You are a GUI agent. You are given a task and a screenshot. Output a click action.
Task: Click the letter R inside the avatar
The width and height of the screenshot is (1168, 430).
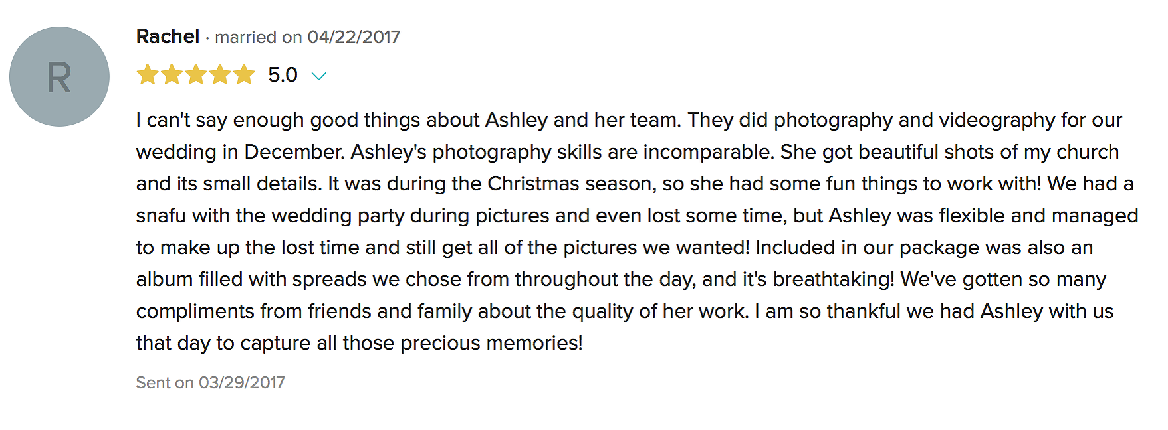59,78
